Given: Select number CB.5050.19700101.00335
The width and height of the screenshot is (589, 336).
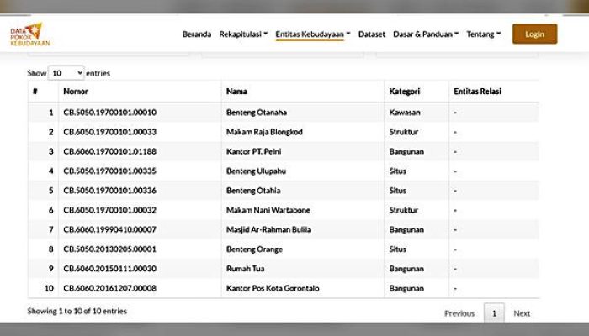Looking at the screenshot, I should [x=109, y=171].
